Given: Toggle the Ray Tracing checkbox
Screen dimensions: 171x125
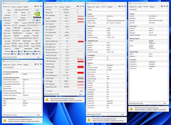Looking at the screenshot, I should coord(18,54).
